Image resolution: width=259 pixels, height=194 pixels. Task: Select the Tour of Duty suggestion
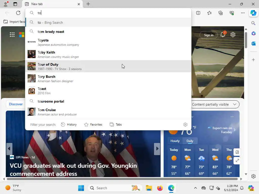108,66
